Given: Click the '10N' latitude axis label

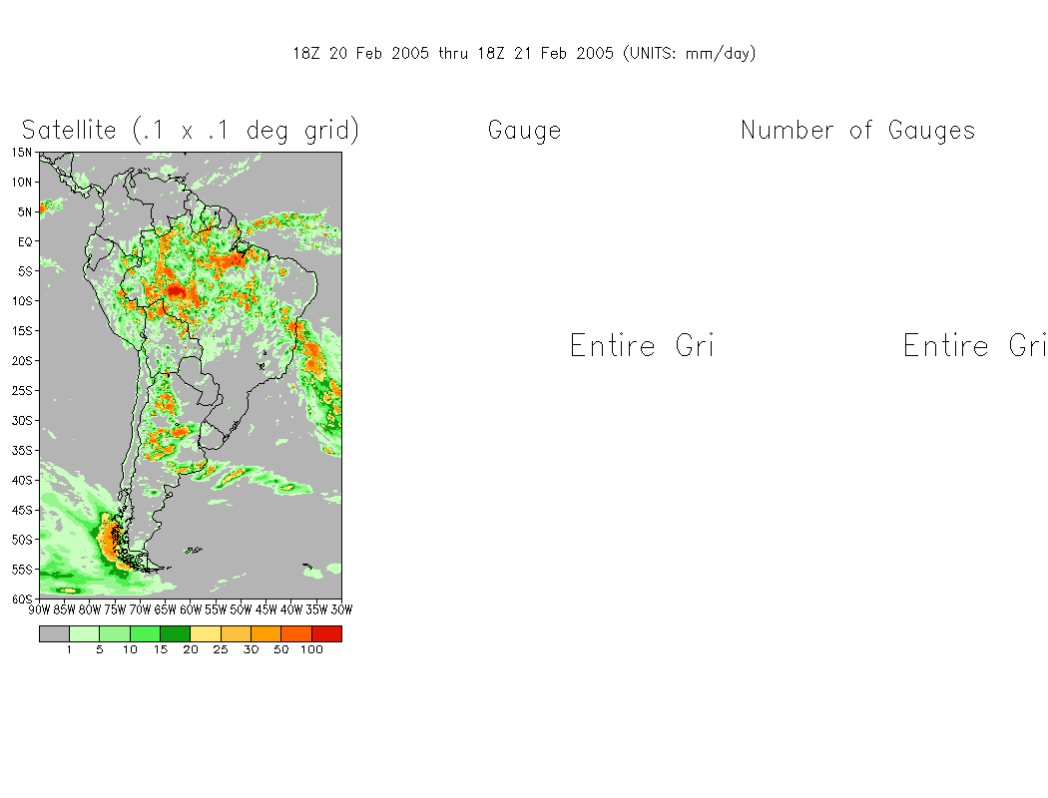Looking at the screenshot, I should click(21, 183).
